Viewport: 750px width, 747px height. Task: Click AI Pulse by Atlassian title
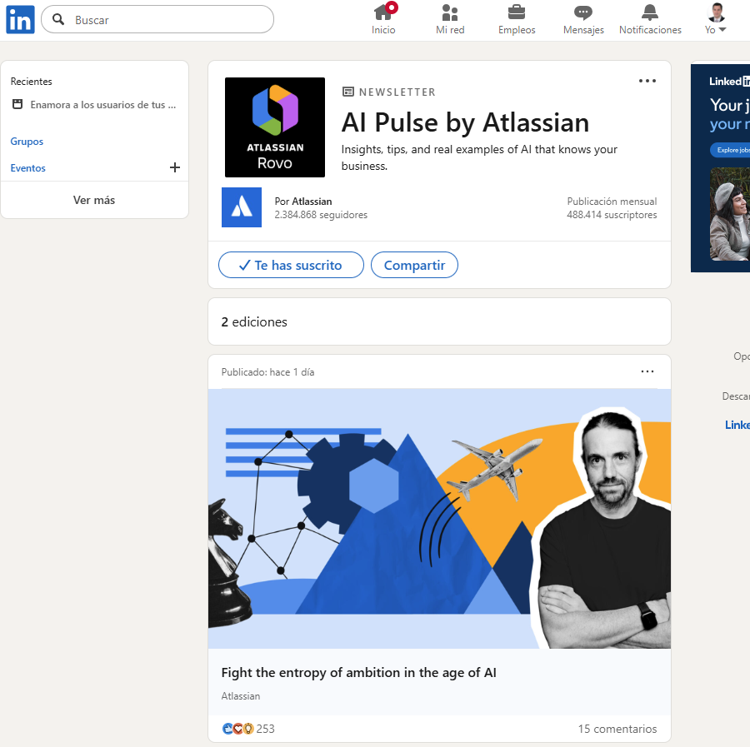[x=465, y=122]
